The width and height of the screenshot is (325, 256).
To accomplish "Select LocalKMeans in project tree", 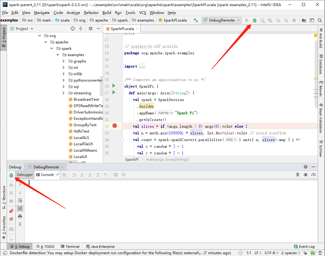I will 83,150.
